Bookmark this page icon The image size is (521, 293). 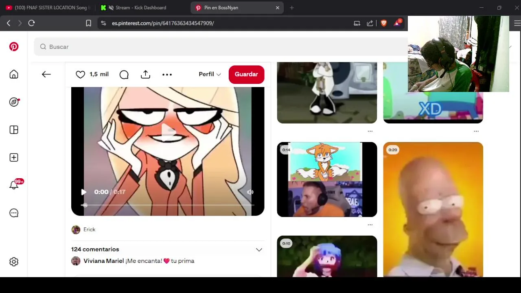[88, 23]
